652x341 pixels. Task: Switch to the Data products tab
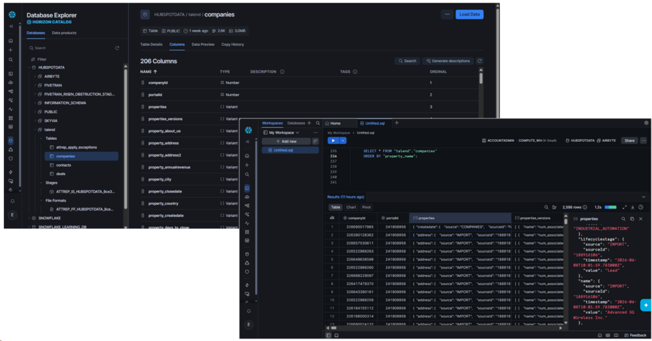pyautogui.click(x=64, y=33)
